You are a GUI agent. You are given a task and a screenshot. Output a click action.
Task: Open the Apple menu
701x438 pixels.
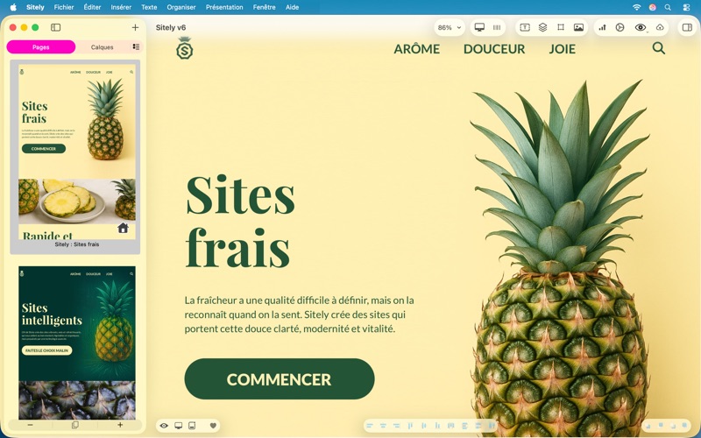[x=13, y=7]
